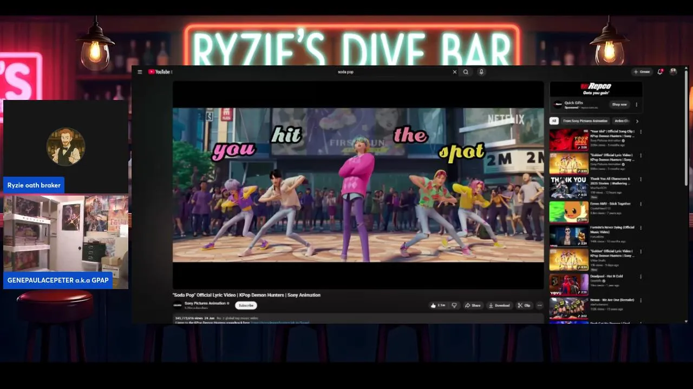Click the GENEPAULACEPETER a.k.a GPAP label
Screen dimensions: 693x389
coord(58,280)
